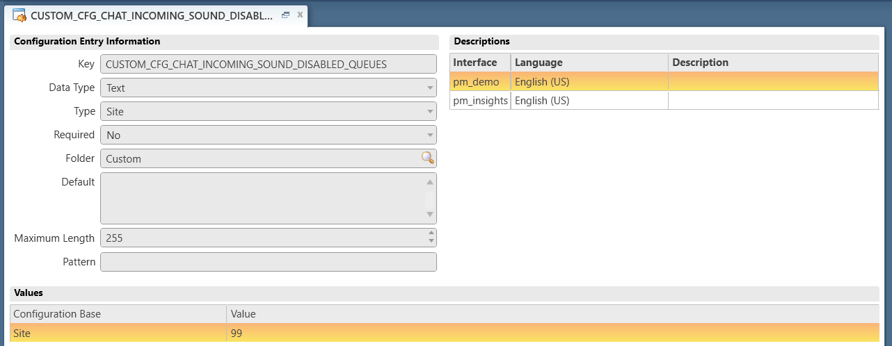Screen dimensions: 892x346
Task: Click the Configuration Base column header
Action: coord(118,314)
